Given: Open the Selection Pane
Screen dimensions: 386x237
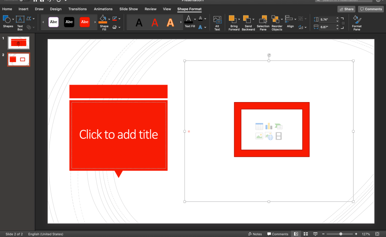Looking at the screenshot, I should (x=263, y=22).
